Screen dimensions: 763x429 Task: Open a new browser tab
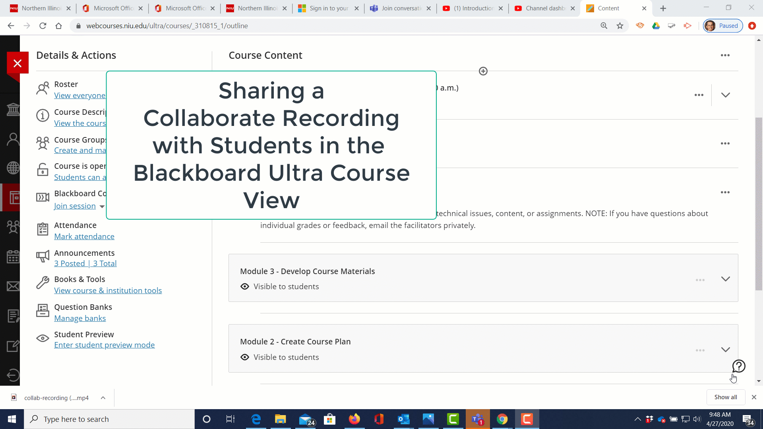point(663,8)
